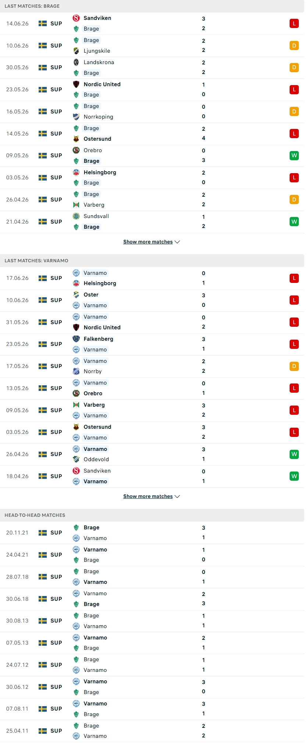Click the Norrby team crest
The height and width of the screenshot is (743, 308).
click(76, 371)
